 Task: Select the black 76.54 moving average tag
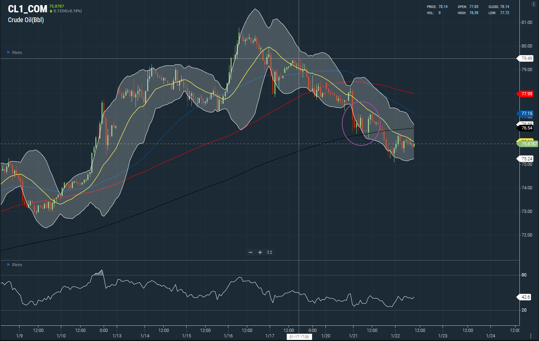pyautogui.click(x=526, y=128)
